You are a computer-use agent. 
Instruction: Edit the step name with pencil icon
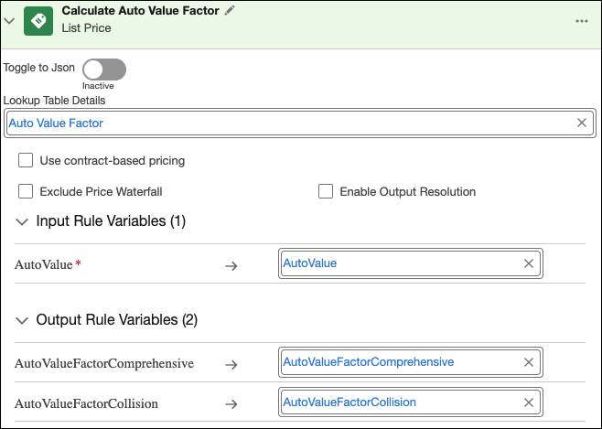coord(230,10)
